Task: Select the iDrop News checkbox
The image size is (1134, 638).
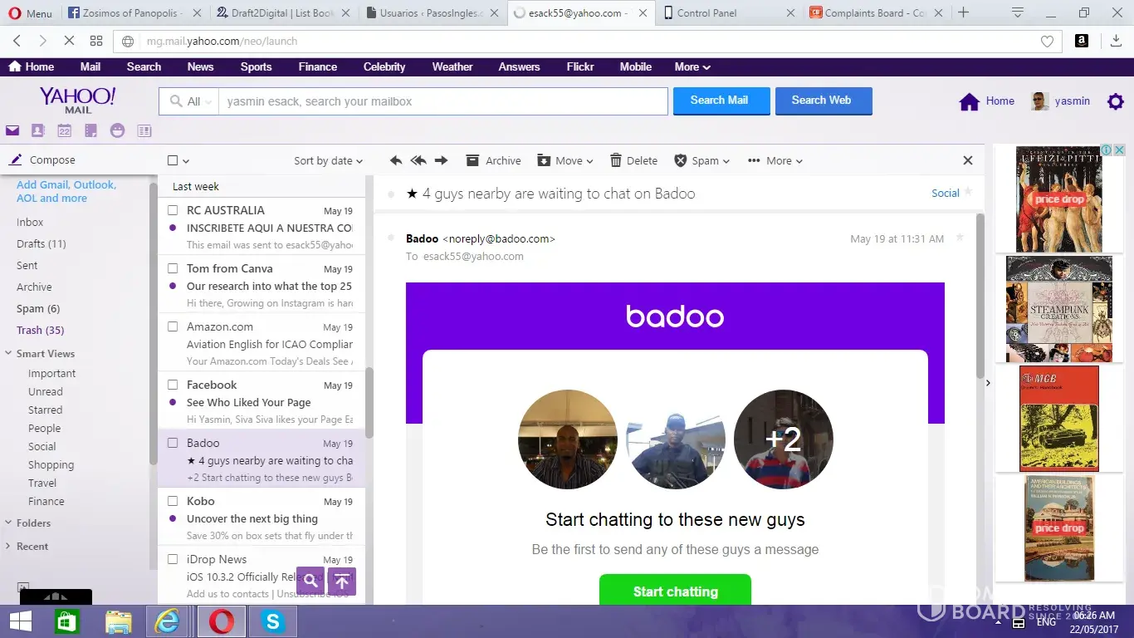Action: click(173, 559)
